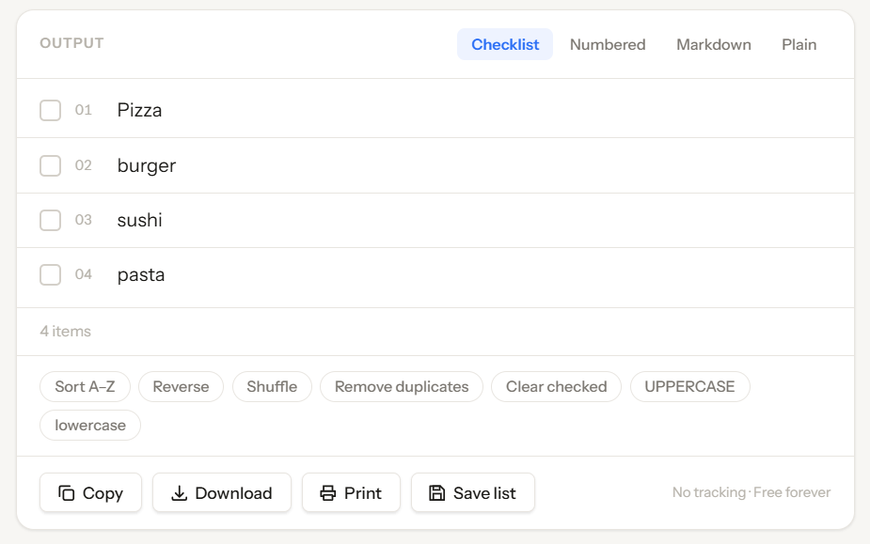Click the sushi item text
870x544 pixels.
(x=140, y=220)
